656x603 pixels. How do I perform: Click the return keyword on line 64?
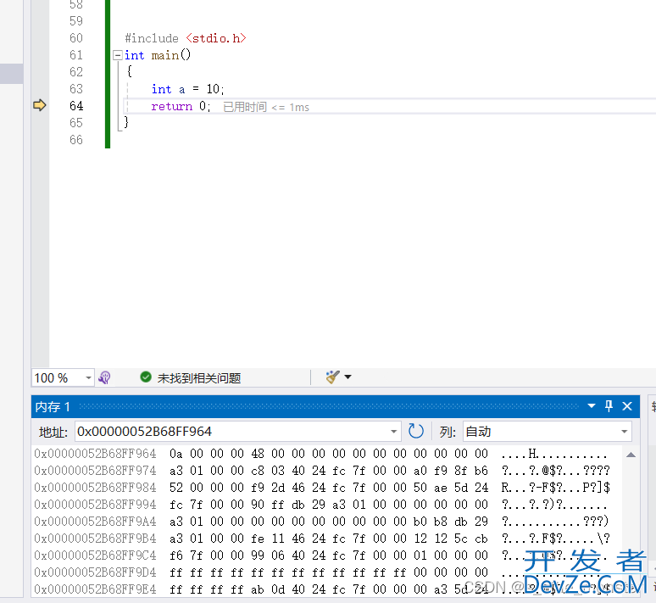[x=171, y=106]
